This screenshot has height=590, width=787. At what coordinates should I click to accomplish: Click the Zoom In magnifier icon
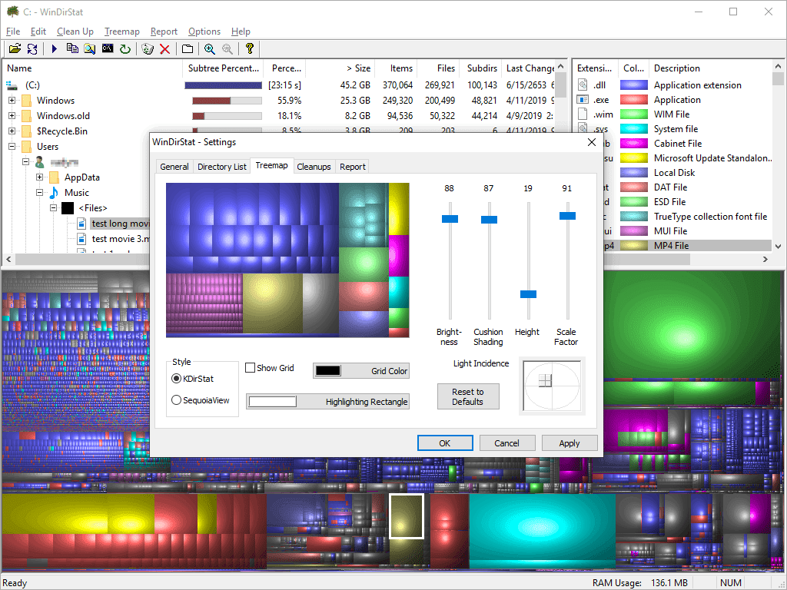click(209, 48)
